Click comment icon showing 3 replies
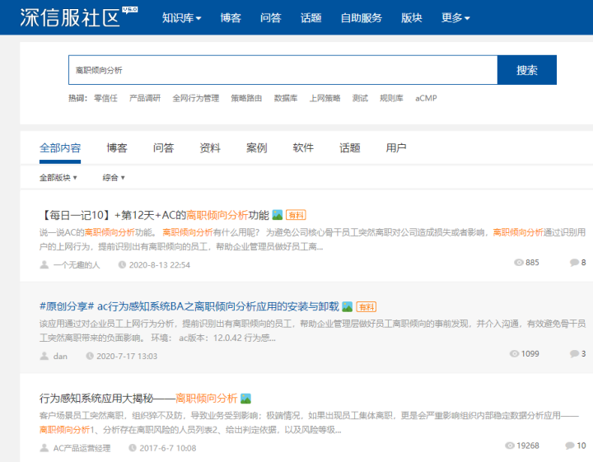593x462 pixels. click(x=575, y=353)
